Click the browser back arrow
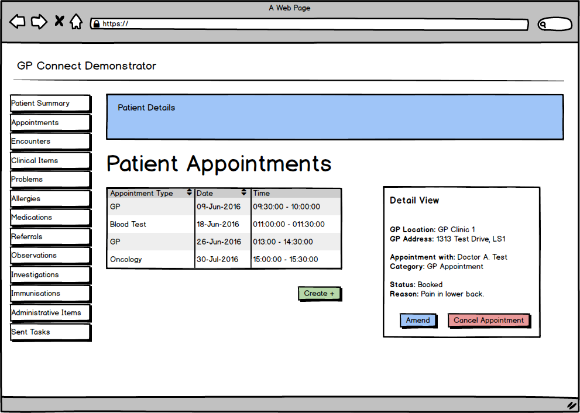580x413 pixels. point(17,21)
